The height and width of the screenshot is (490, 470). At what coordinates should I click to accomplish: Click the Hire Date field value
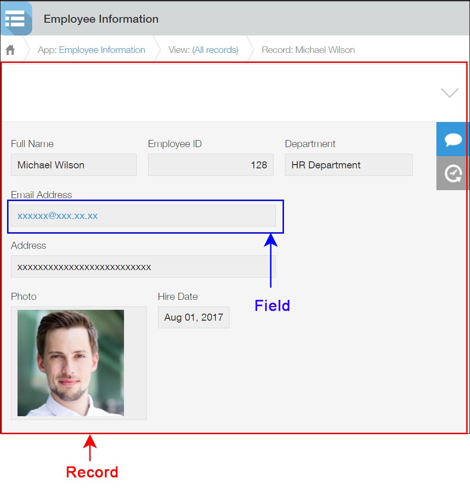[193, 317]
